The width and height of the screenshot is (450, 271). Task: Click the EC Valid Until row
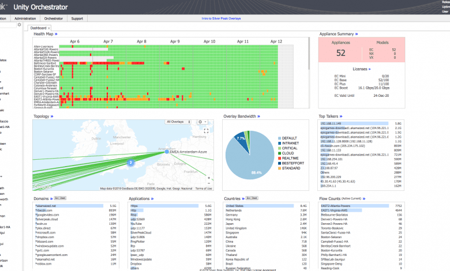pos(362,96)
